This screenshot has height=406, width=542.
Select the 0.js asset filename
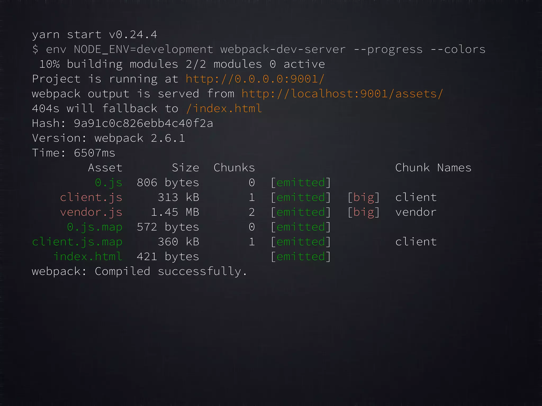click(109, 183)
